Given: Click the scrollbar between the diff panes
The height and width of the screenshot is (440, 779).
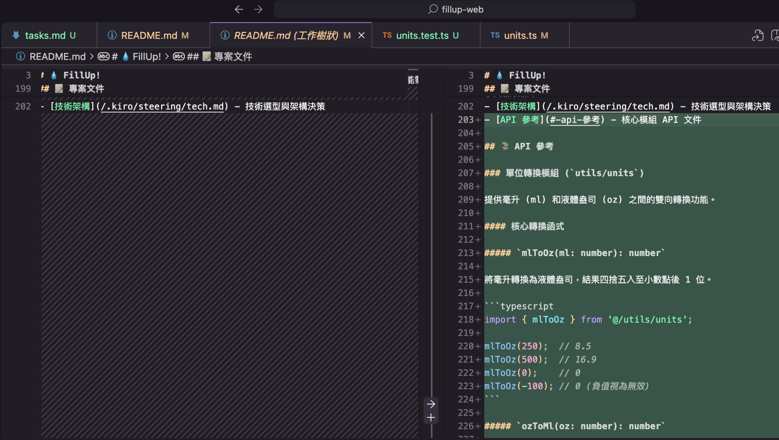Looking at the screenshot, I should click(432, 227).
